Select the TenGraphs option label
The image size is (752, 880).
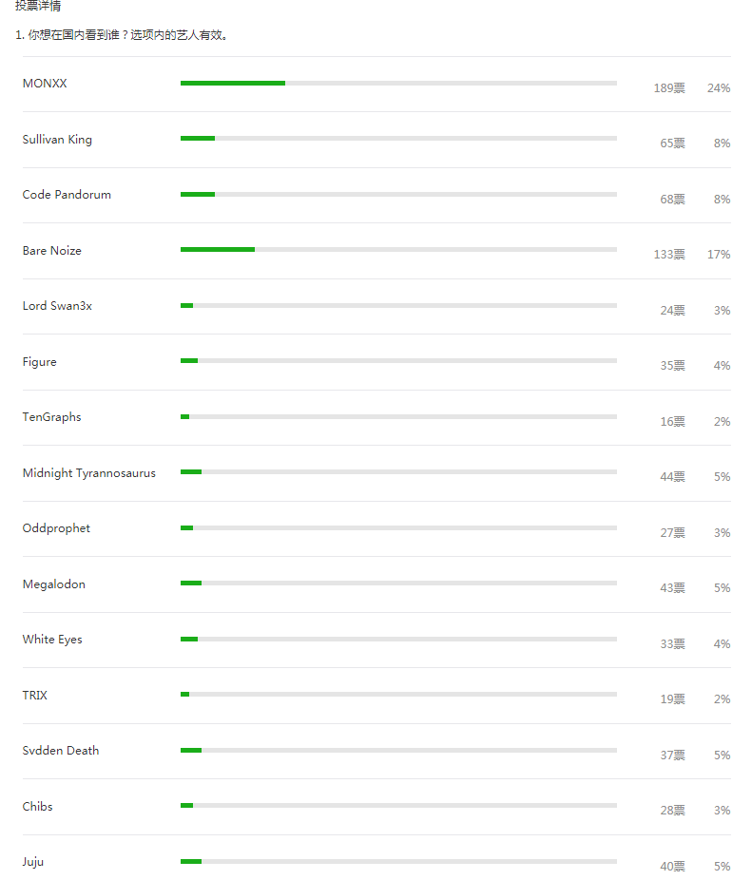tap(51, 417)
